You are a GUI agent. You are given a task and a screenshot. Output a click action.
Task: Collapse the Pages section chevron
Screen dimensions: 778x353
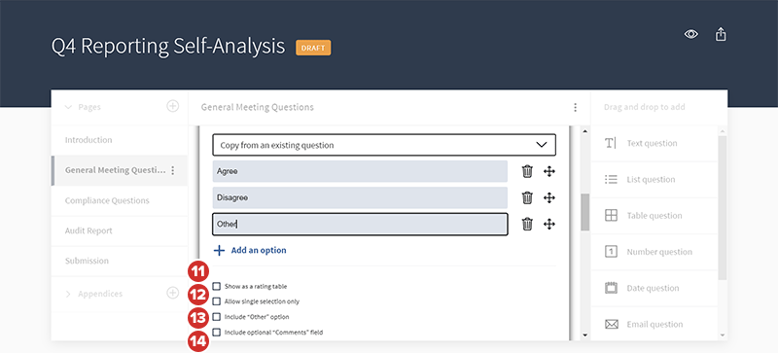tap(68, 107)
